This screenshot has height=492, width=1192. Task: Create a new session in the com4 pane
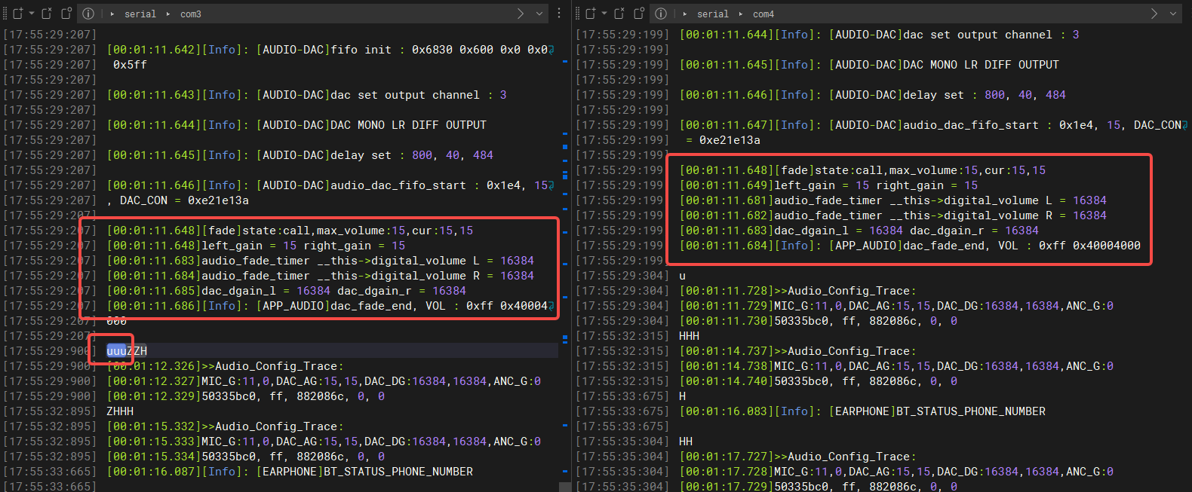coord(591,14)
